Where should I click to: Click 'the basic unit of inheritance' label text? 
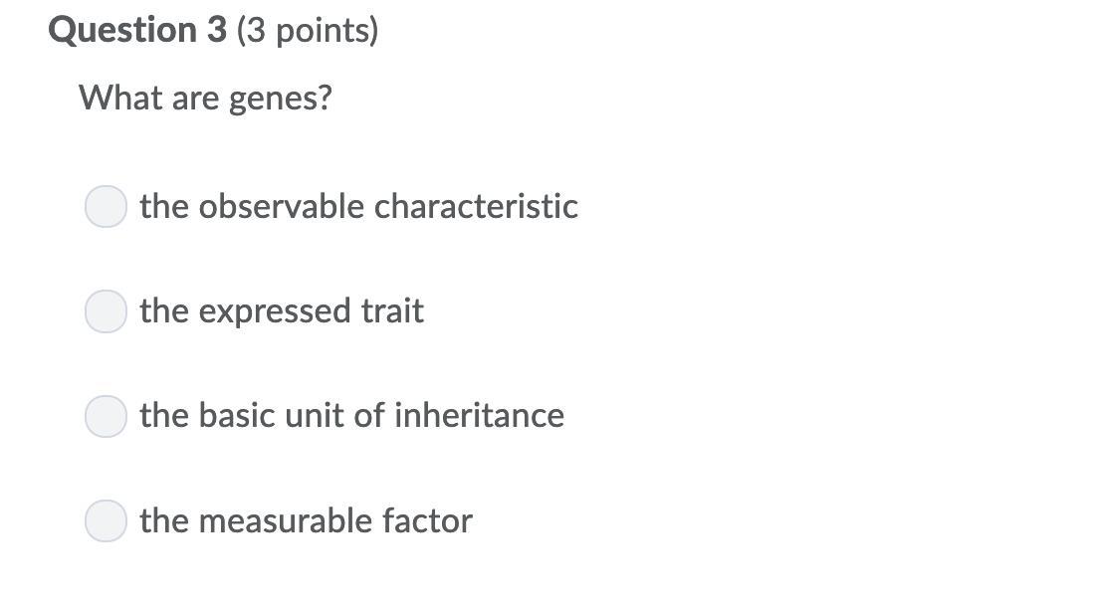pos(351,415)
